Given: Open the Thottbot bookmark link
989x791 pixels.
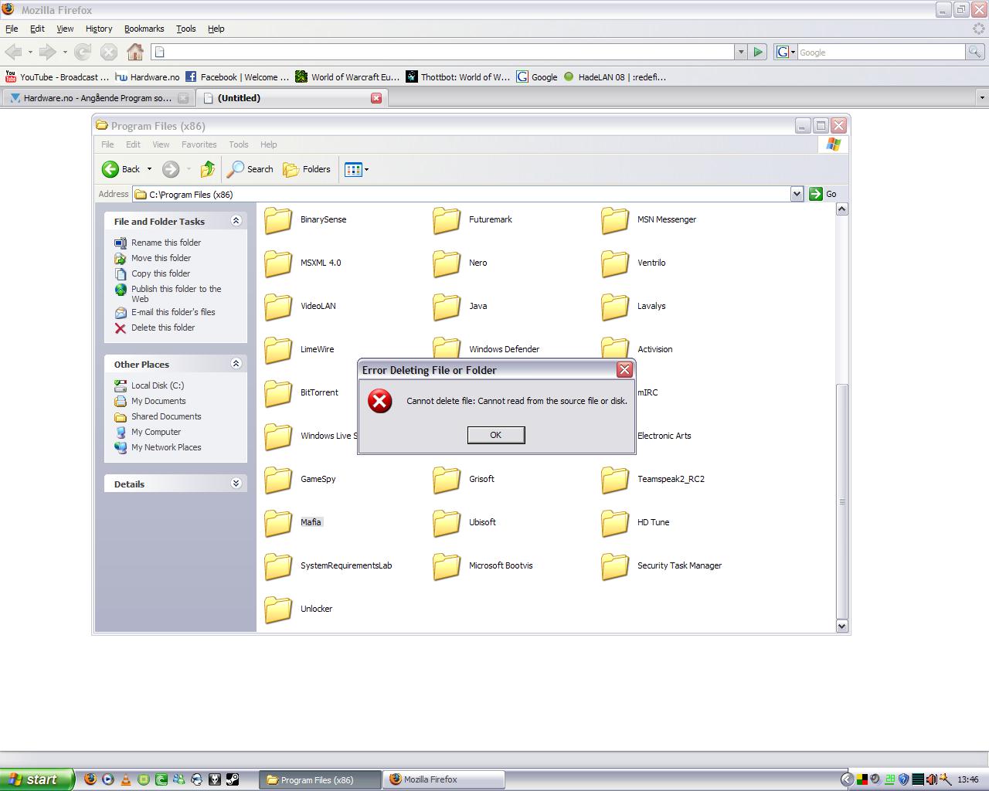Looking at the screenshot, I should tap(458, 77).
